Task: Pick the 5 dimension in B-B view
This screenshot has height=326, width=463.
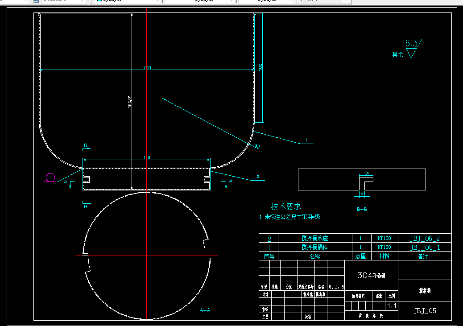Action: click(x=362, y=194)
